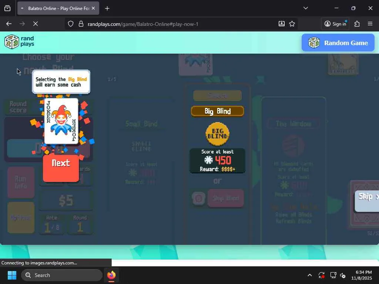Image resolution: width=379 pixels, height=284 pixels.
Task: Open the extensions puzzle icon
Action: coord(357,24)
